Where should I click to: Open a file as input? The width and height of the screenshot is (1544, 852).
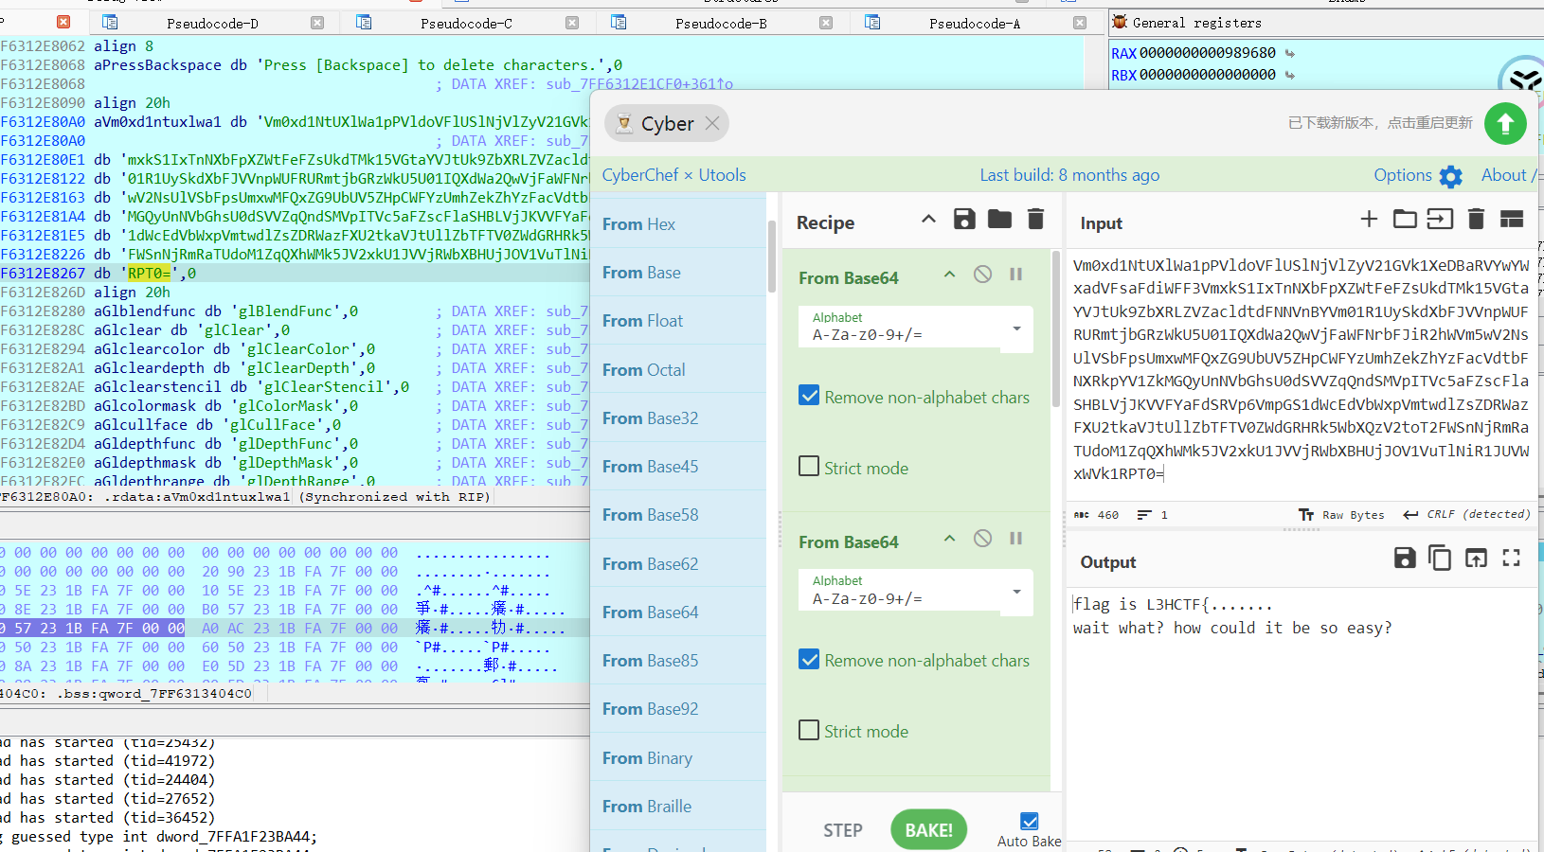[x=1440, y=220]
